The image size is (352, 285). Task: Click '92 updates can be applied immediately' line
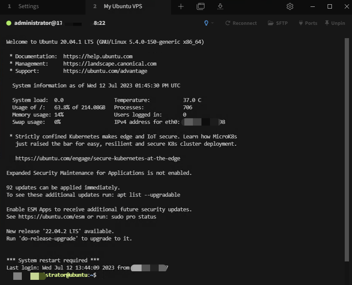click(63, 187)
